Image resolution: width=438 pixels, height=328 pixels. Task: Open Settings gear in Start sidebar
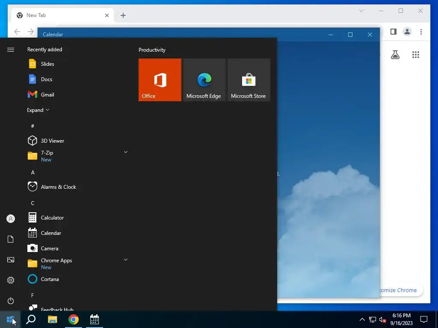pyautogui.click(x=11, y=280)
